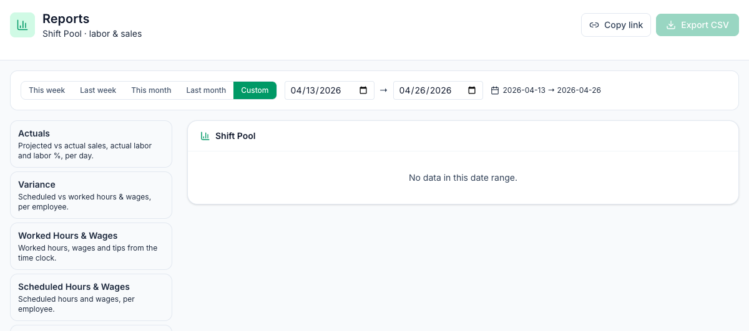Click the Worked hours, wages and tips description
The image size is (749, 331).
(88, 252)
